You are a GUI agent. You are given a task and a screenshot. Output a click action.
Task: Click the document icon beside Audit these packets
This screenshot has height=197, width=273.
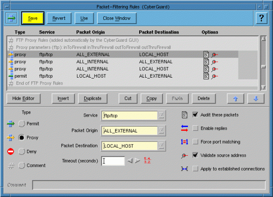[x=185, y=115]
